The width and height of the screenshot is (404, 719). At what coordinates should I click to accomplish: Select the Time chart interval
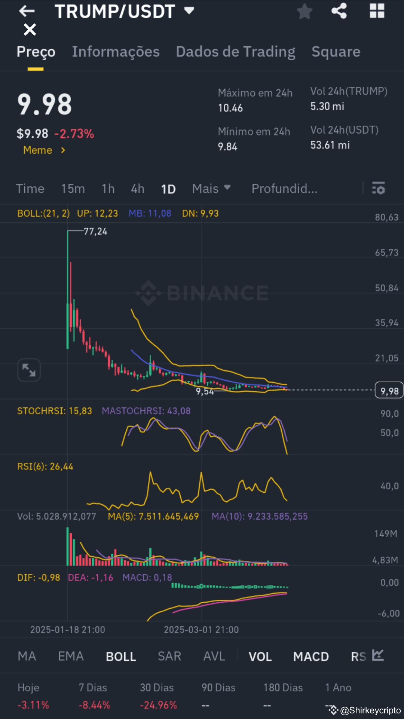[x=30, y=189]
